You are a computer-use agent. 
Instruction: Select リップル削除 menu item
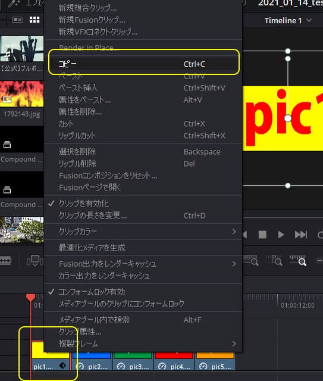pyautogui.click(x=143, y=164)
